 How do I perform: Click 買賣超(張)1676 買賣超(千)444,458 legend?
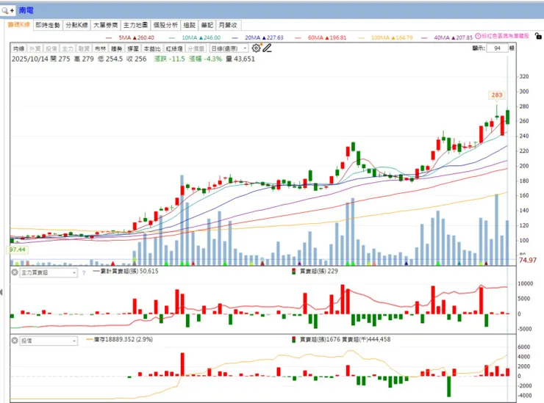[341, 339]
